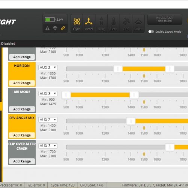Click Horizon range slider left handle
Viewport: 188px width, 188px height.
click(x=118, y=69)
